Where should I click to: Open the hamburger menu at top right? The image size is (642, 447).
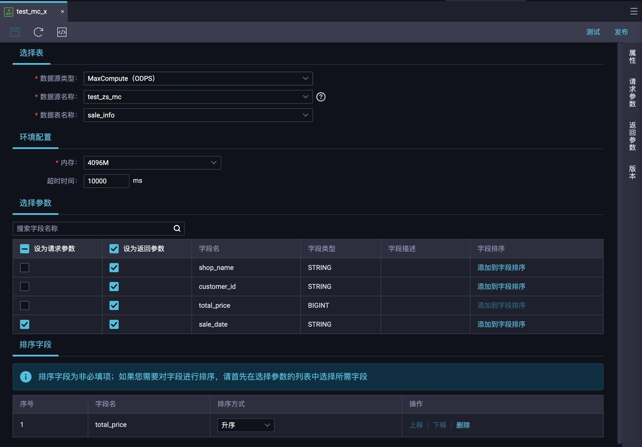634,11
